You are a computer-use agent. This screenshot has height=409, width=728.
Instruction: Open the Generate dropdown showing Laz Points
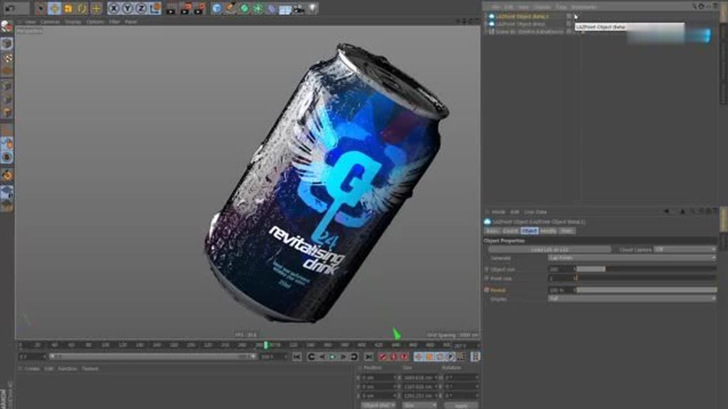coord(630,258)
